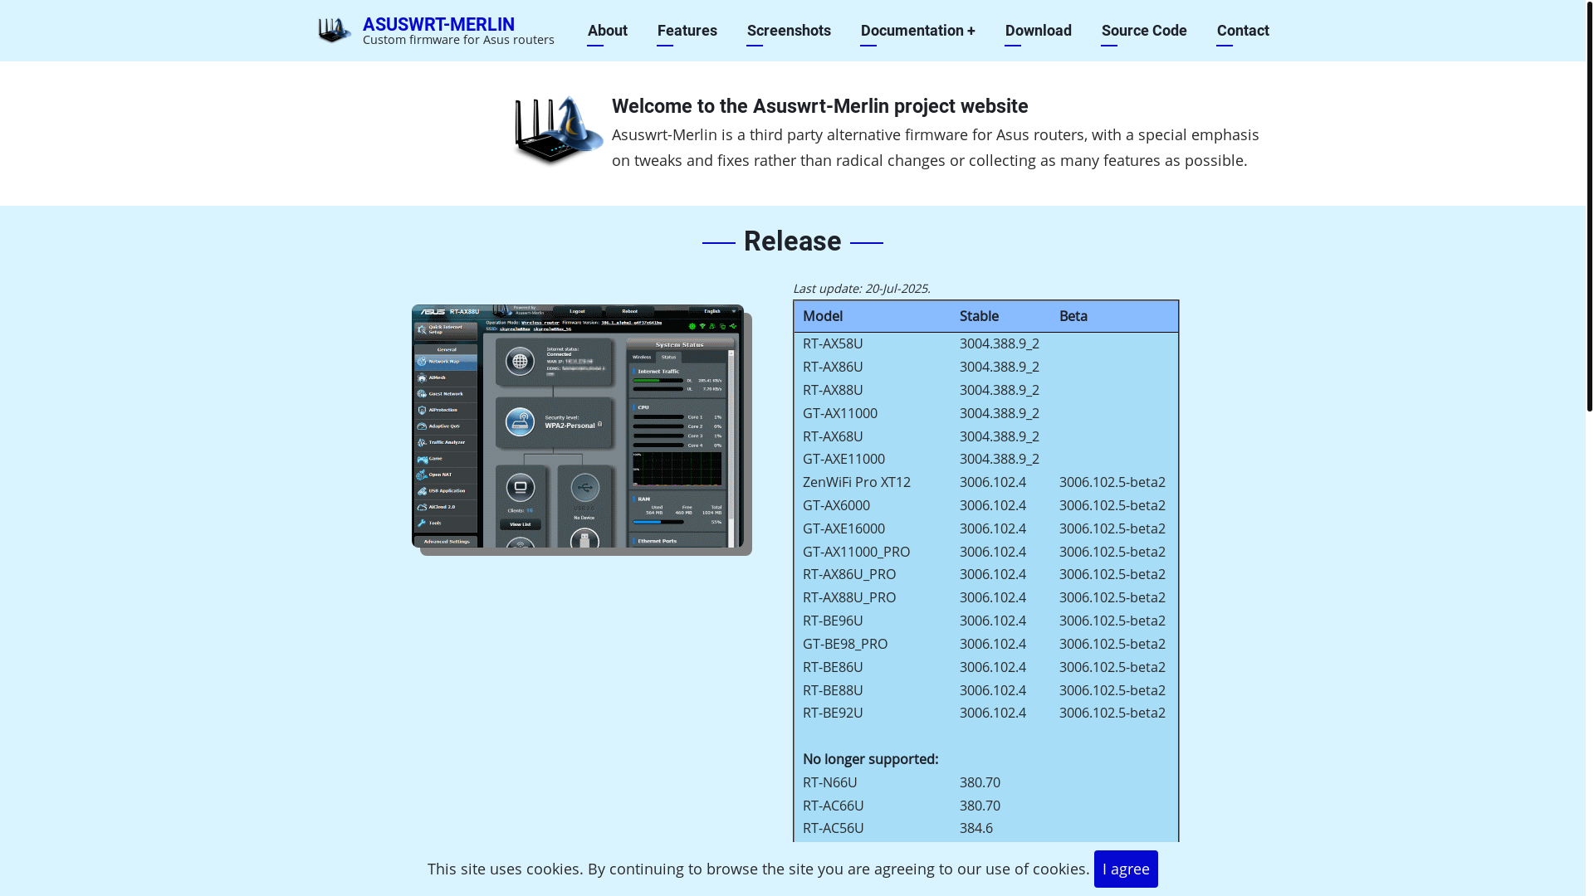
Task: Click the RT-AX86U_PRO model name
Action: [x=849, y=574]
